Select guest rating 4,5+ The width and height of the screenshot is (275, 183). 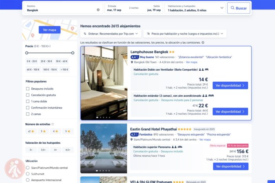[68, 150]
